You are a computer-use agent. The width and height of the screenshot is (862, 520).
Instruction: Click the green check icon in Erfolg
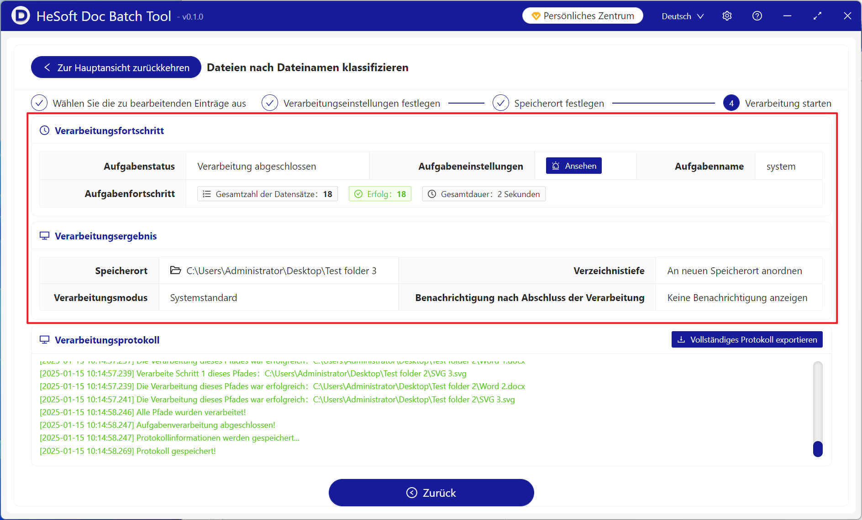(358, 194)
